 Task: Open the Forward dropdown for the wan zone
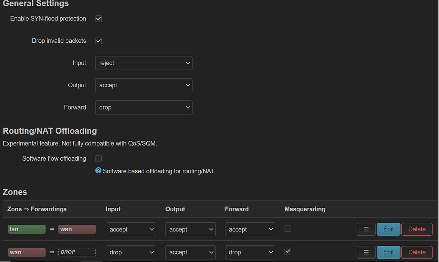click(250, 252)
